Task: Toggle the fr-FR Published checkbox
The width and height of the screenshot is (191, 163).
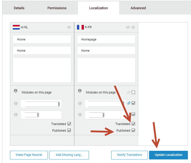Action: 133,130
